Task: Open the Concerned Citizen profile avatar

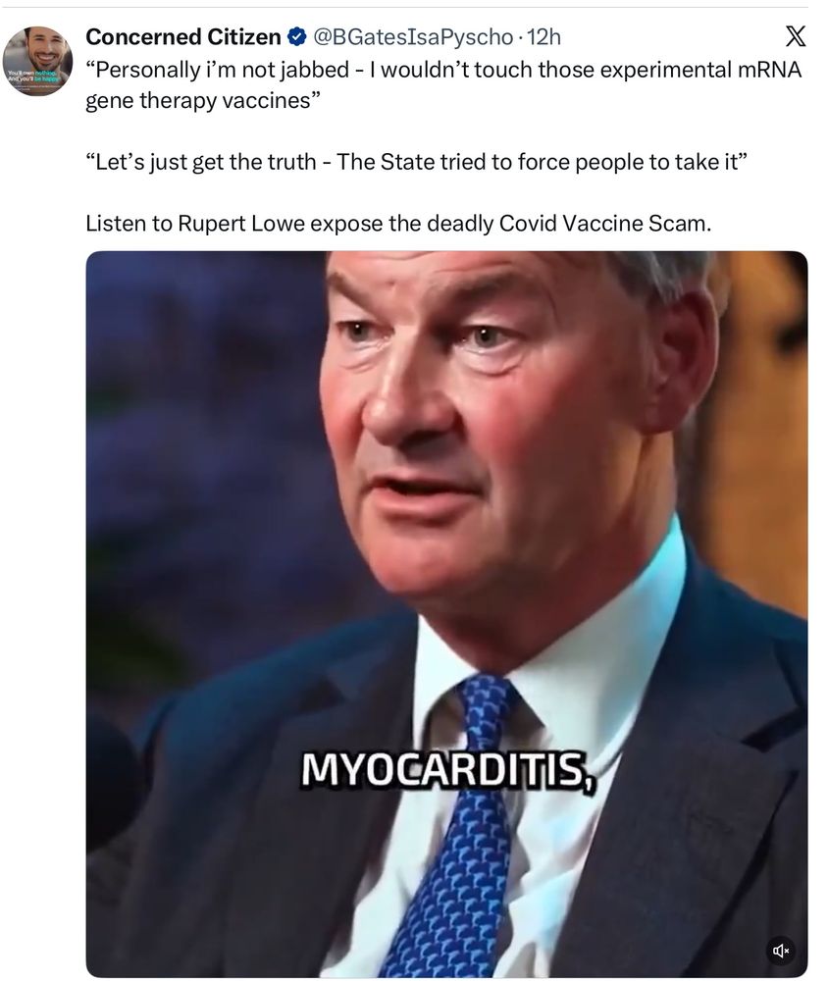Action: [x=37, y=61]
